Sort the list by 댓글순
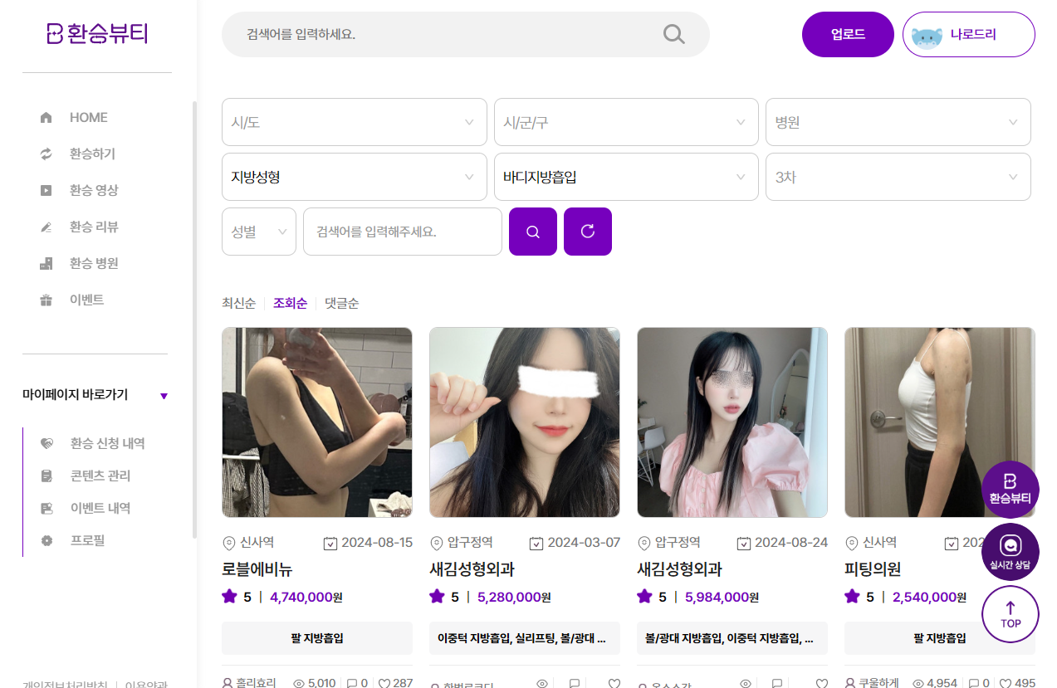 point(341,304)
